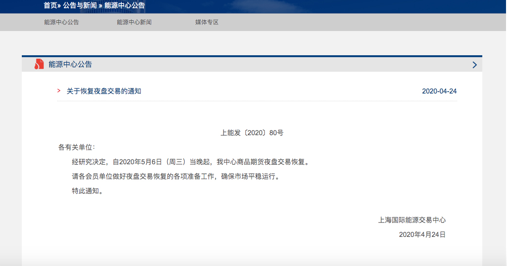Switch to the 能源中心公告 tab in the gray navigation bar
This screenshot has height=266, width=507.
(62, 22)
